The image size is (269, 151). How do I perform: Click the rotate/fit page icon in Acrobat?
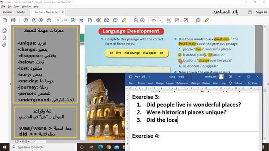177,20
